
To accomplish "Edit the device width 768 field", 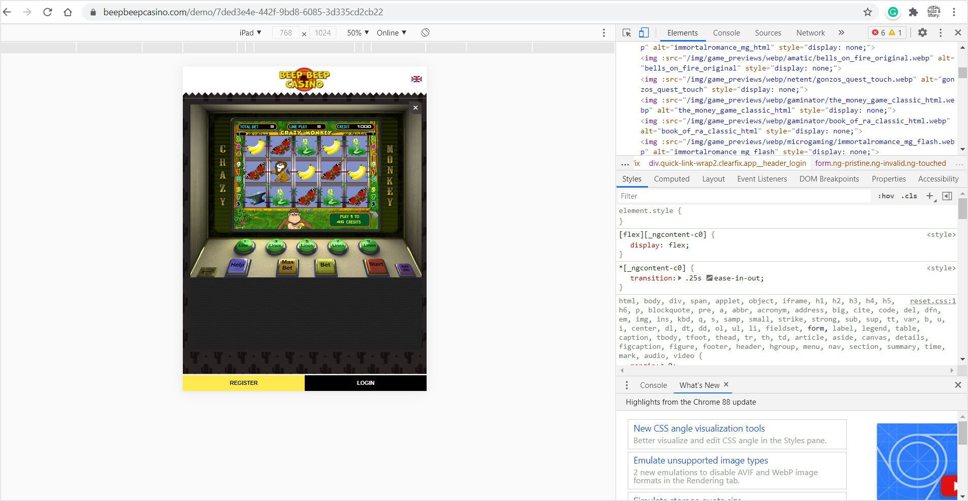I will coord(286,33).
